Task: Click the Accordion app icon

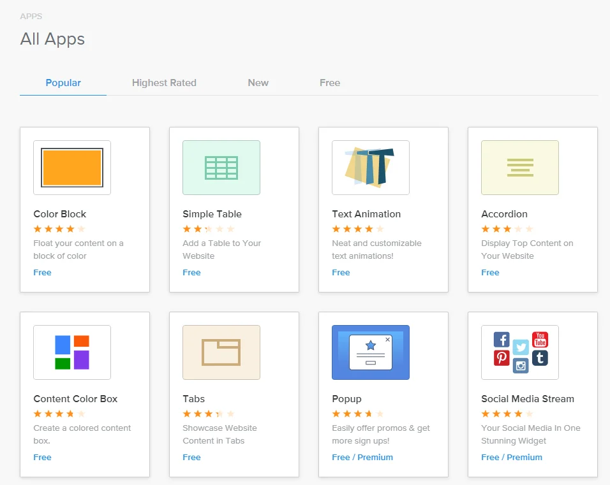Action: point(520,168)
